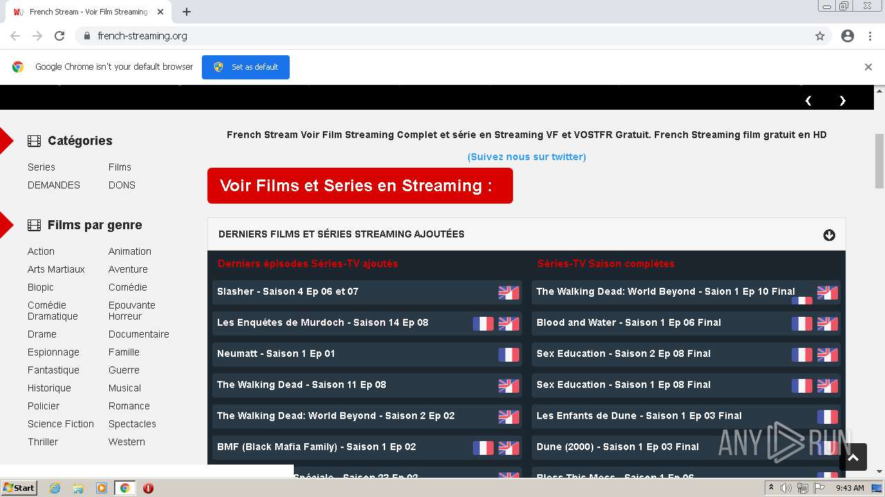Click the taskbar volume speaker icon

[786, 488]
